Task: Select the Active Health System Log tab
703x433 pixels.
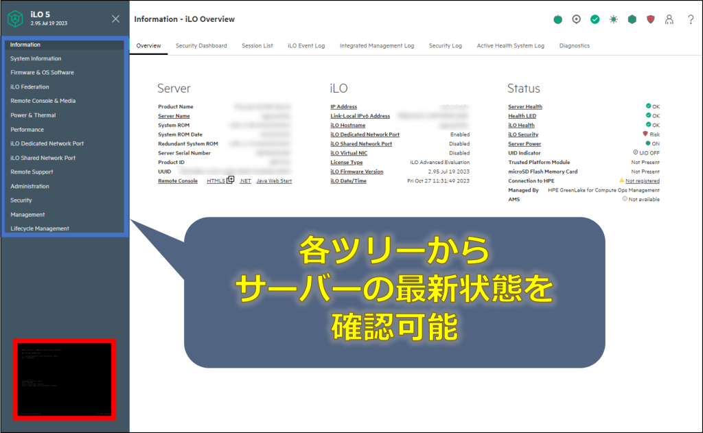Action: click(x=510, y=46)
